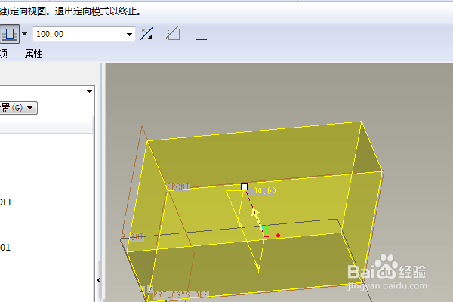The width and height of the screenshot is (453, 302).
Task: Click the 100.00 dimension label in the model
Action: coord(263,191)
